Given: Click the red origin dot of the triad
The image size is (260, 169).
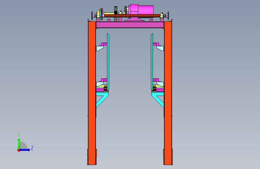Looking at the screenshot, I should click(x=19, y=150).
